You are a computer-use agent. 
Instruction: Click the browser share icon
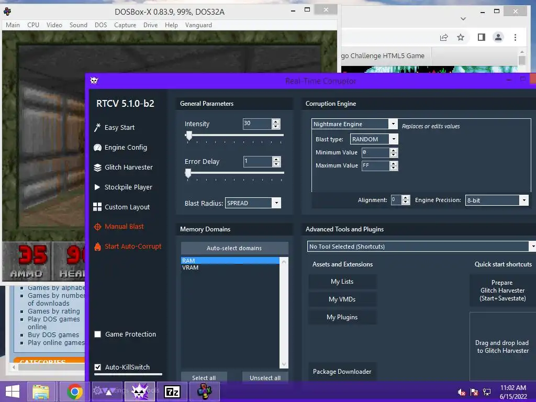444,37
